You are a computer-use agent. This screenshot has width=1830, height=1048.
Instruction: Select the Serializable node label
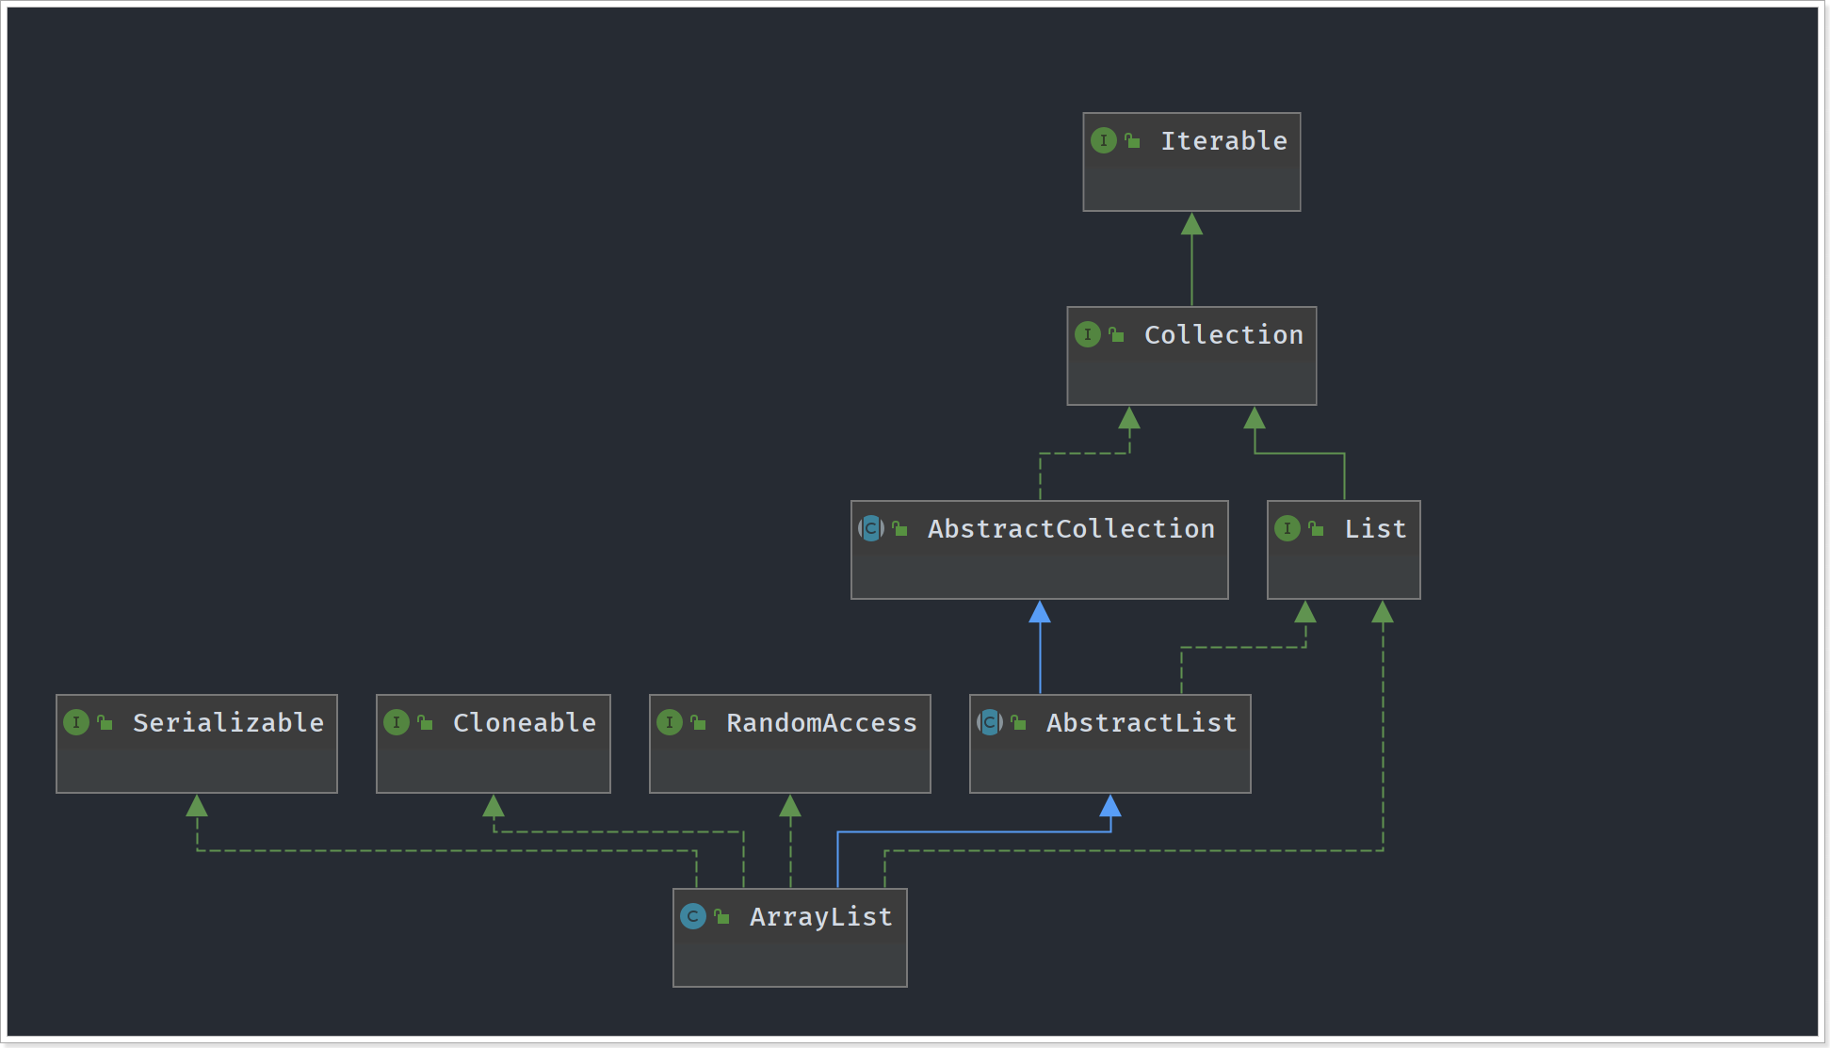coord(228,723)
